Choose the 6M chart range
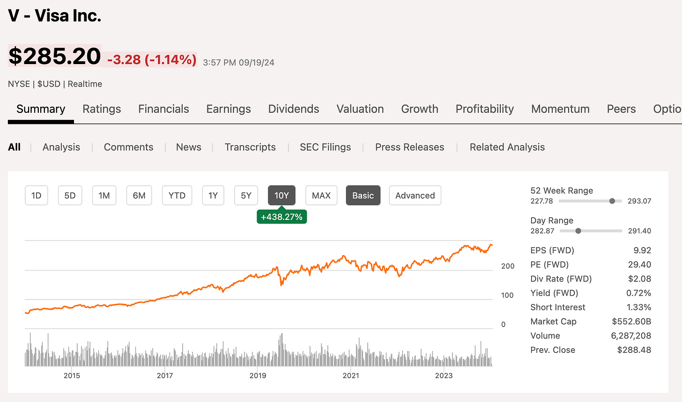 tap(139, 196)
